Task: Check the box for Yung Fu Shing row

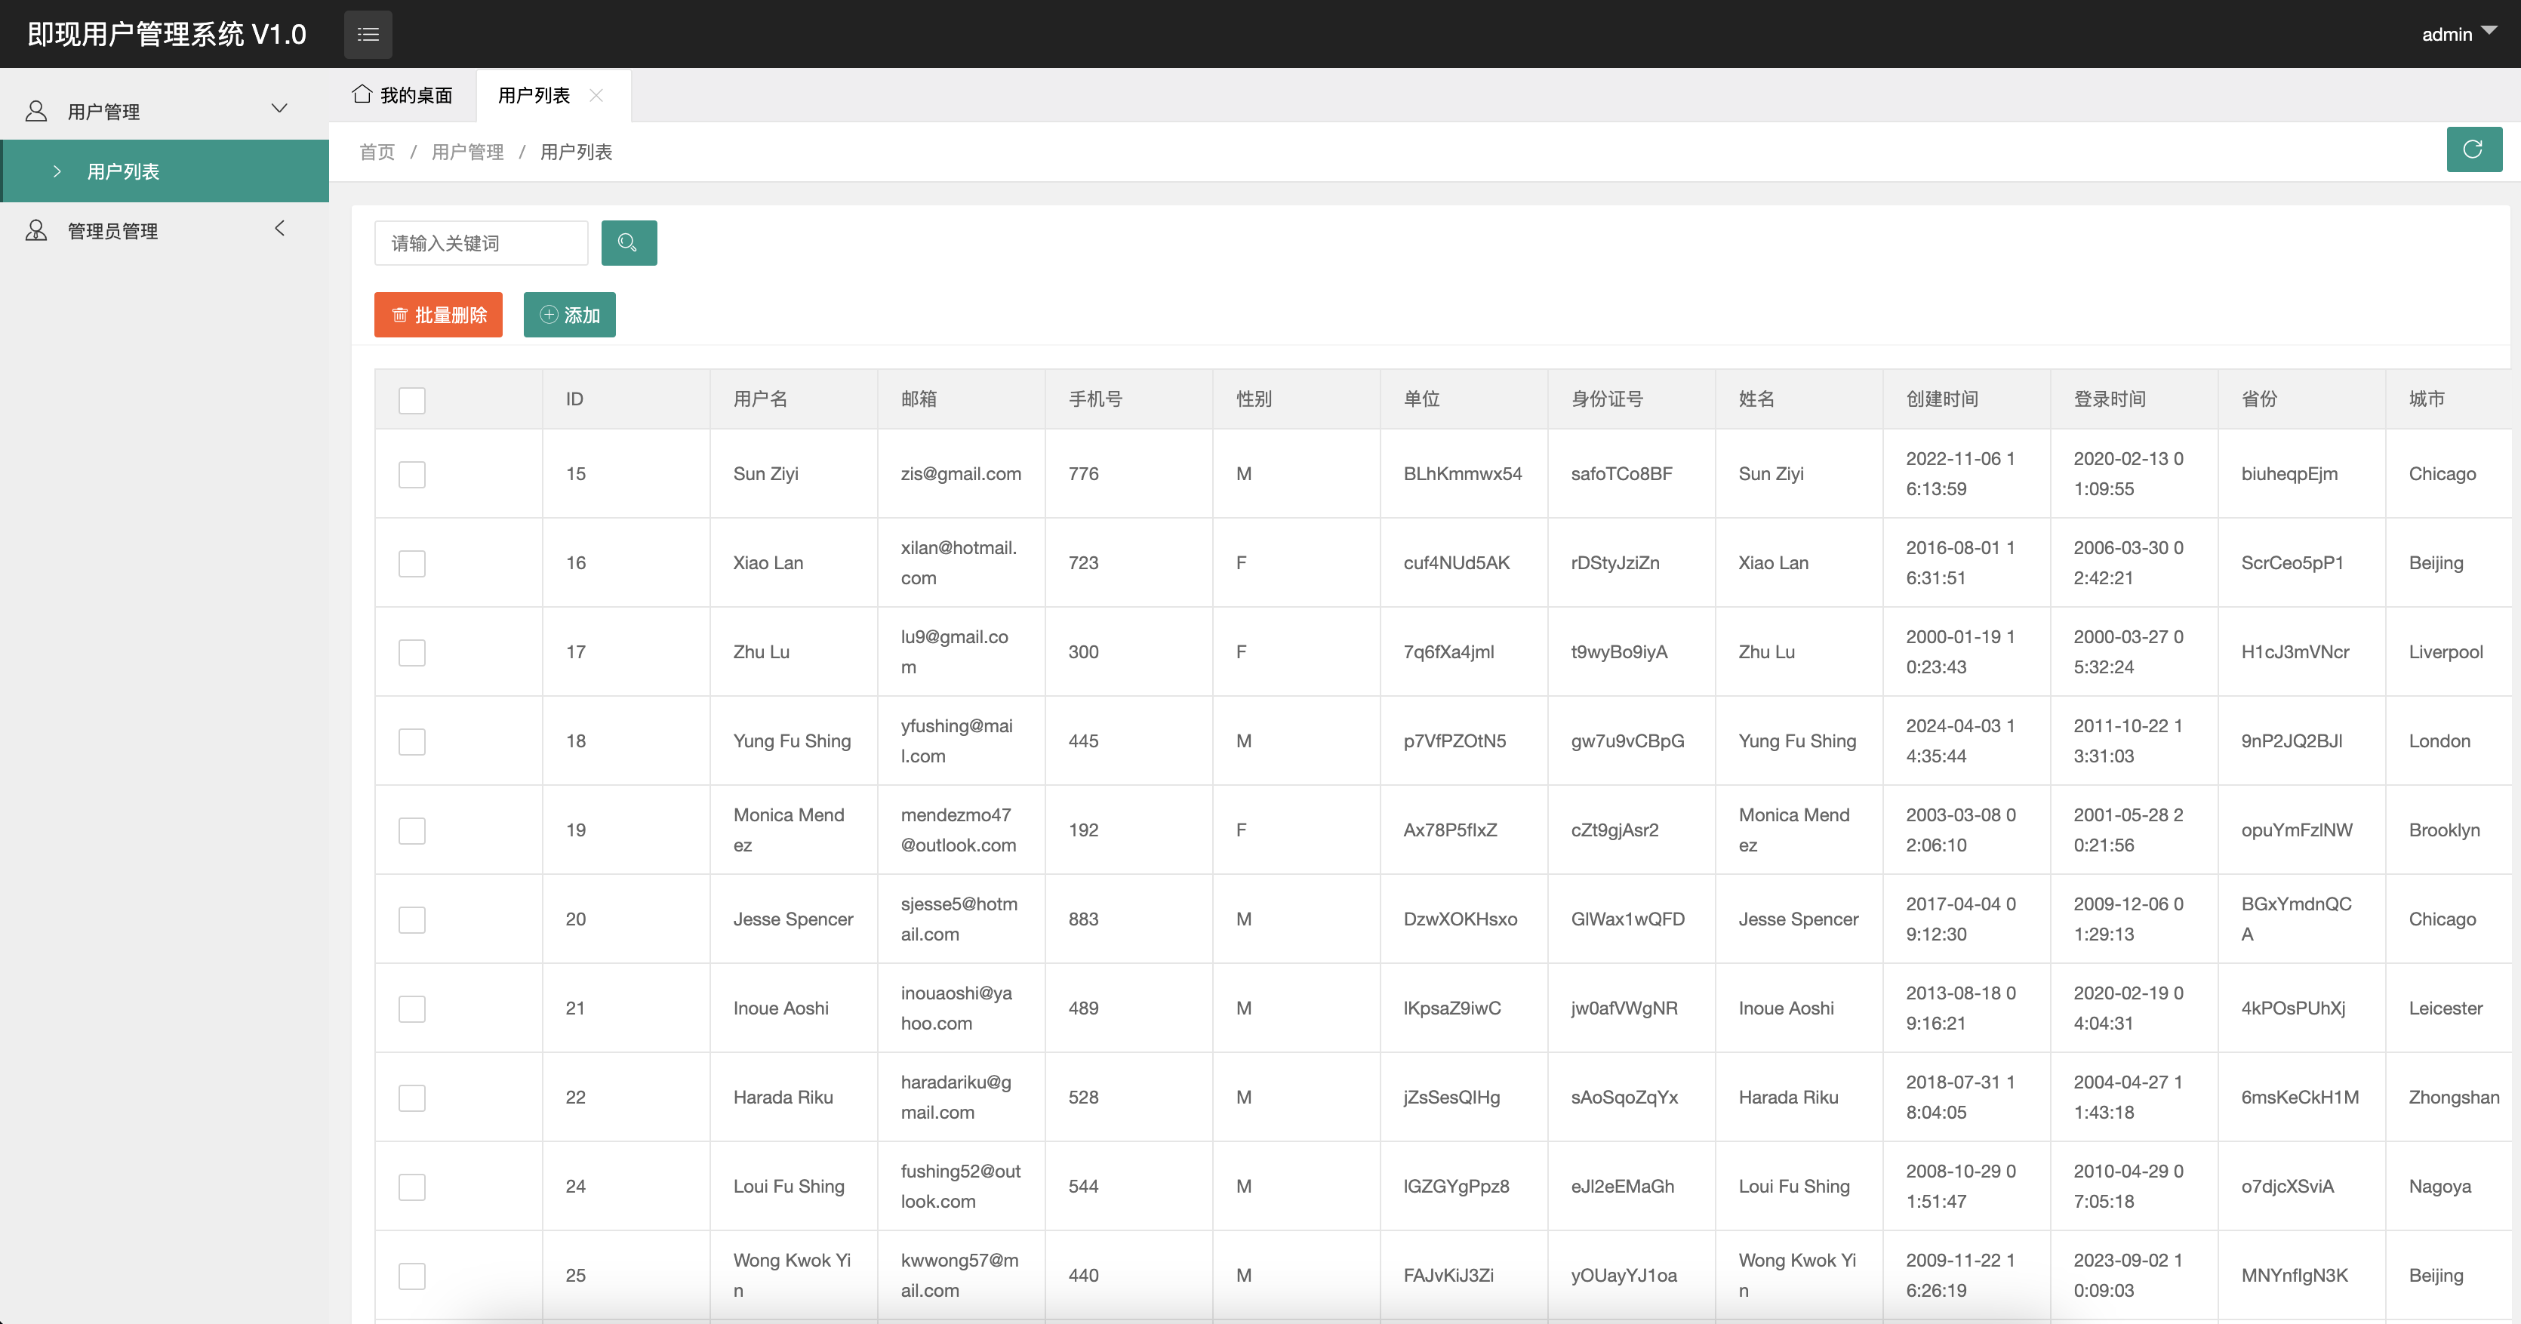Action: [x=412, y=742]
